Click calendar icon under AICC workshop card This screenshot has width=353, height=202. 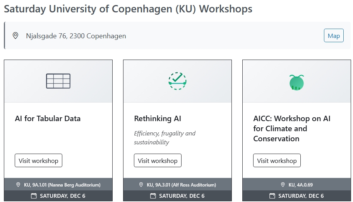coord(272,196)
